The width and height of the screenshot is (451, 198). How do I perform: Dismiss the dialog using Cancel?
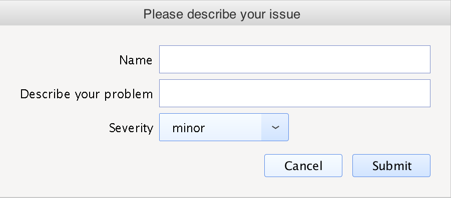click(303, 166)
